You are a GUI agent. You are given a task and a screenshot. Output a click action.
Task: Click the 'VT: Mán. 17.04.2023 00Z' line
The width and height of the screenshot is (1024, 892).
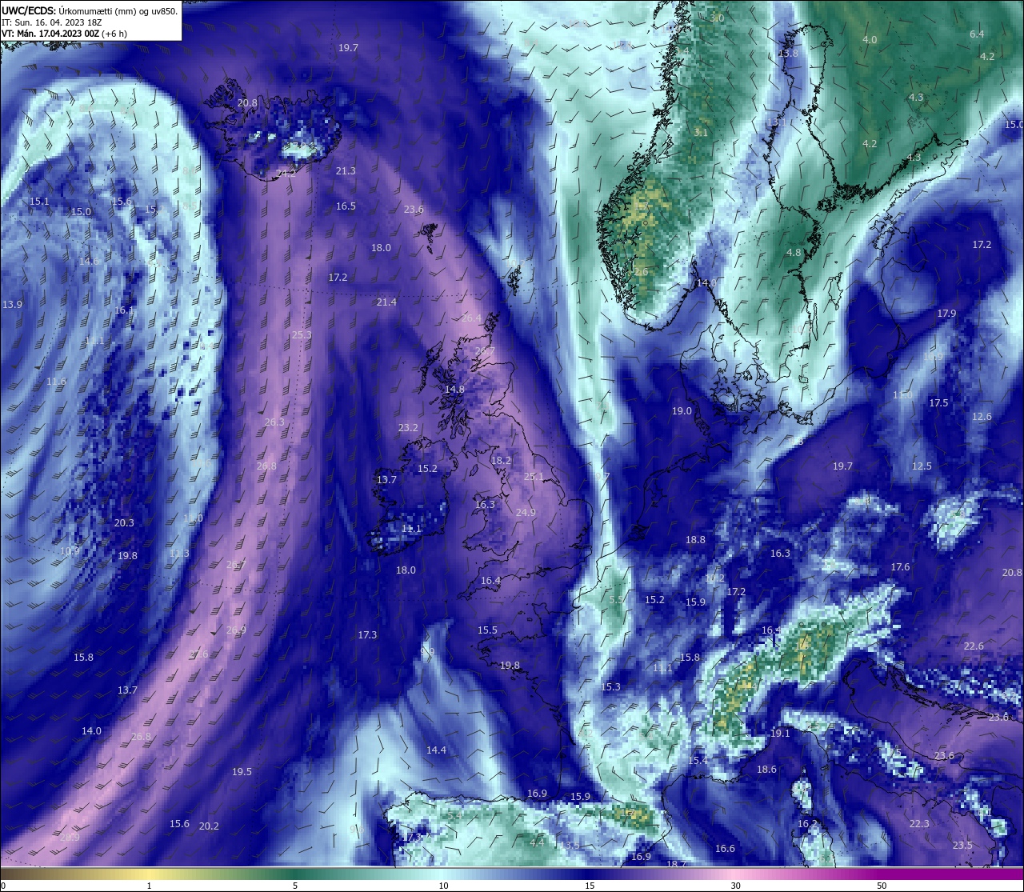coord(65,34)
